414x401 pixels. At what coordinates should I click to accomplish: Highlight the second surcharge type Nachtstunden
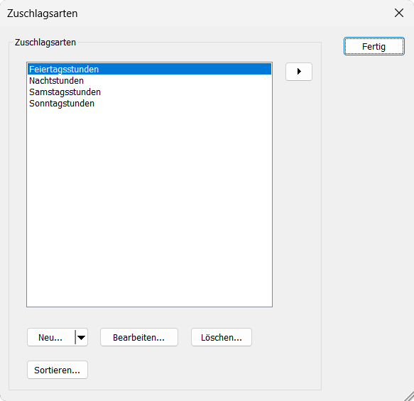click(149, 80)
